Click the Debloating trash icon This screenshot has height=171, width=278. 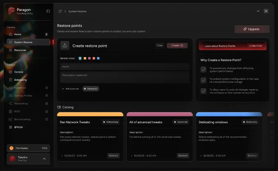[11, 80]
